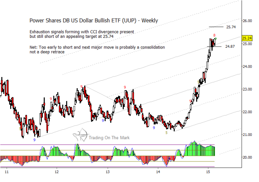Image resolution: width=259 pixels, height=182 pixels.
Task: Click the chart title mentioning UUP Weekly
Action: (94, 21)
